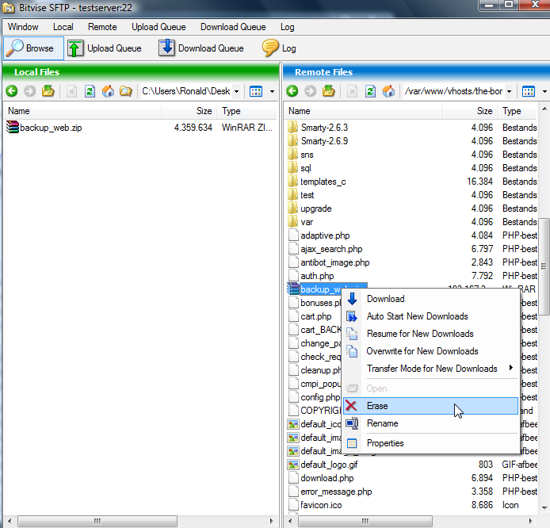Click local new folder icon
The width and height of the screenshot is (550, 528).
pyautogui.click(x=125, y=91)
